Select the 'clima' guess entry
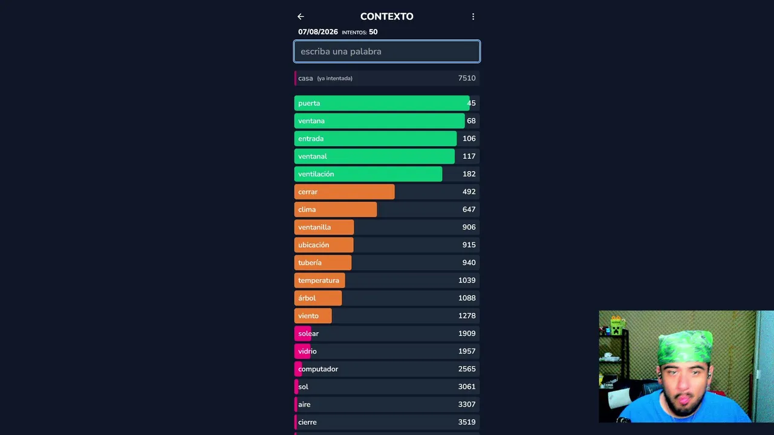774x435 pixels. (x=387, y=210)
